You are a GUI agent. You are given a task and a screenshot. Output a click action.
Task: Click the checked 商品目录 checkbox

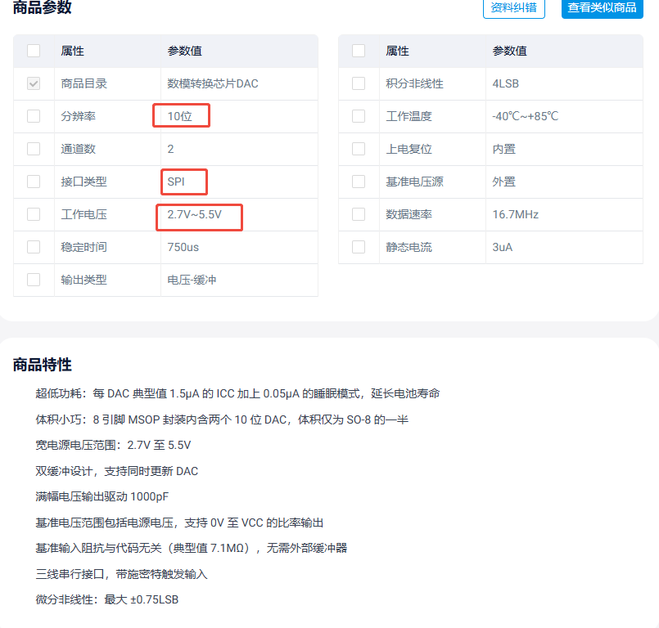(33, 83)
